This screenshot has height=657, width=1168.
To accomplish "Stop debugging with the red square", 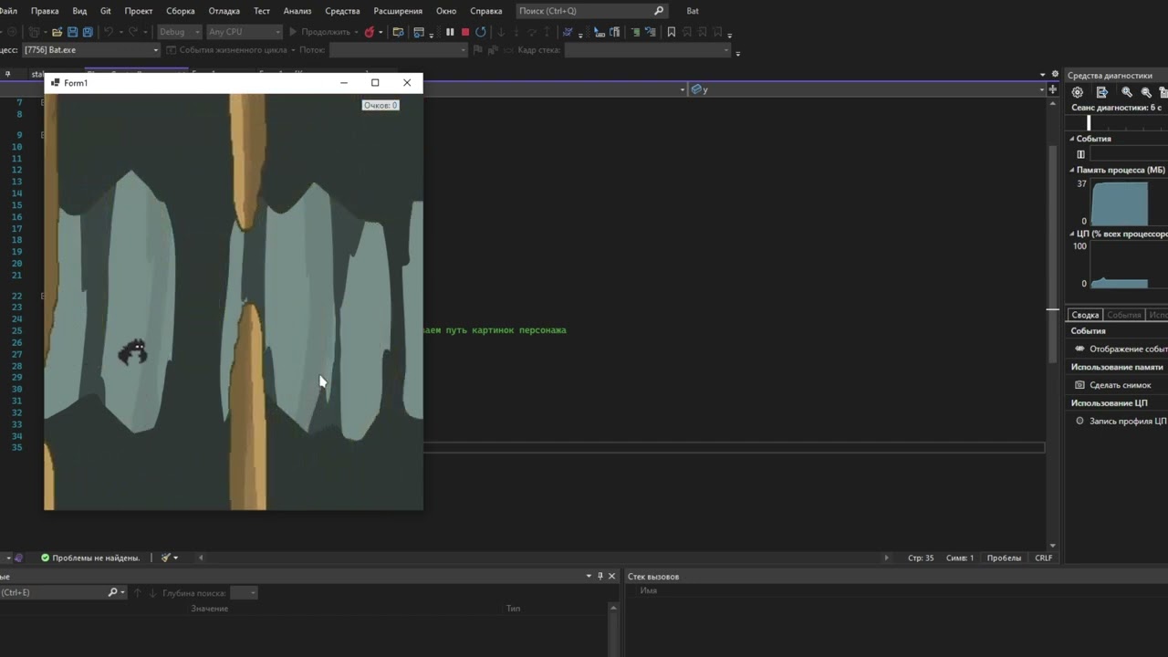I will click(x=465, y=32).
